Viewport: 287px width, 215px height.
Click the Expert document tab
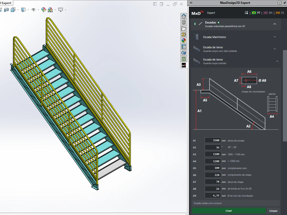pos(6,3)
